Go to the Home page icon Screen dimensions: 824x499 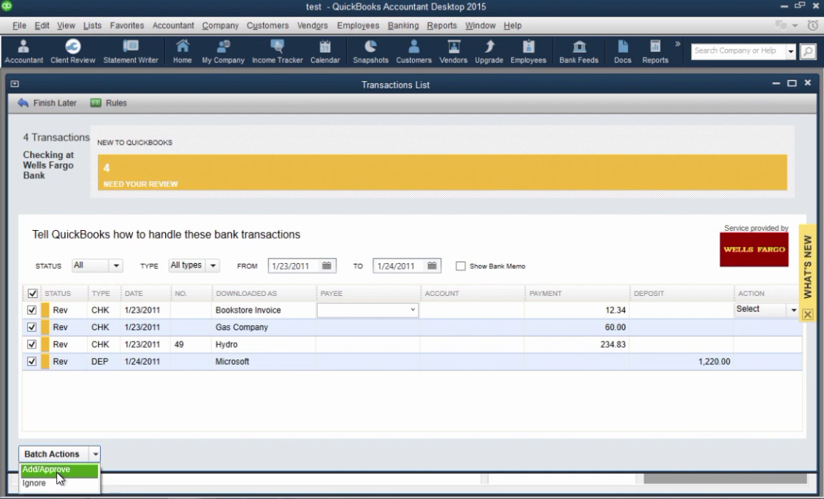tap(183, 52)
